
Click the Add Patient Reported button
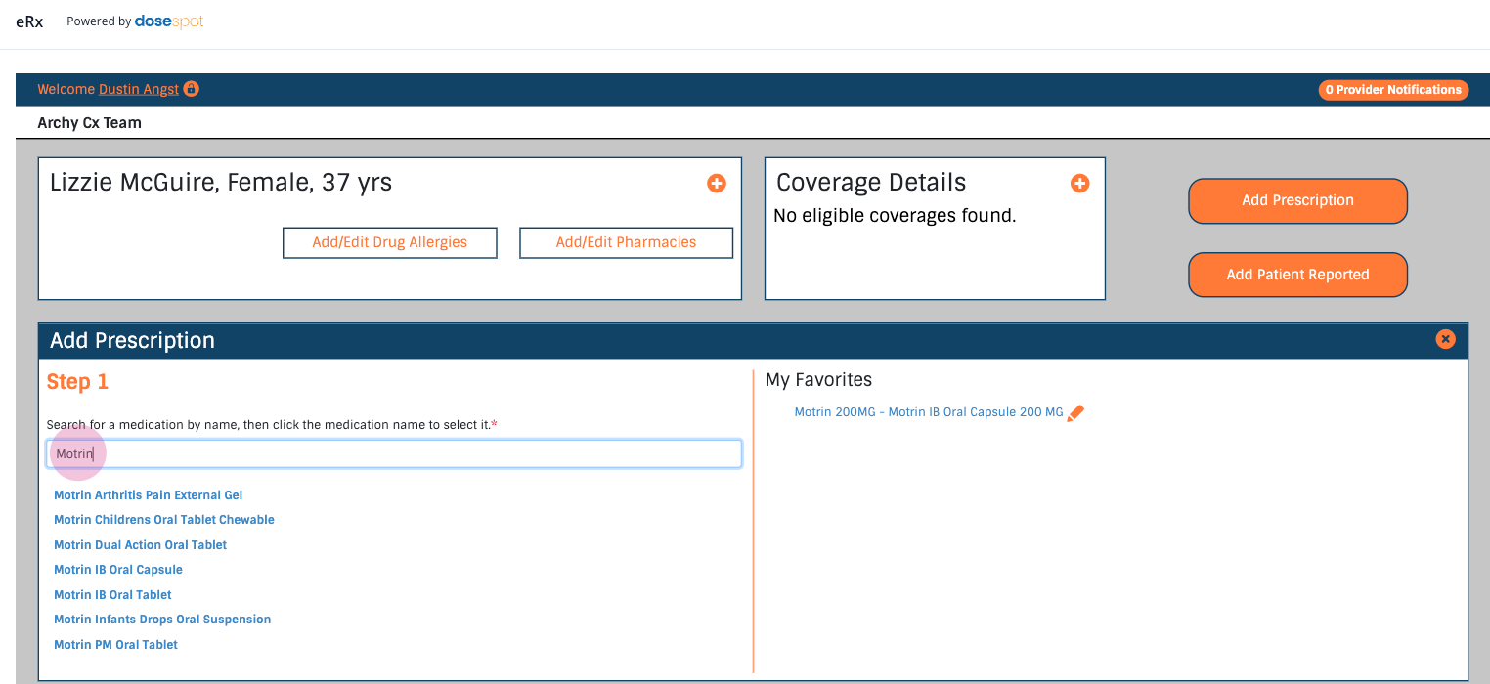click(1297, 275)
